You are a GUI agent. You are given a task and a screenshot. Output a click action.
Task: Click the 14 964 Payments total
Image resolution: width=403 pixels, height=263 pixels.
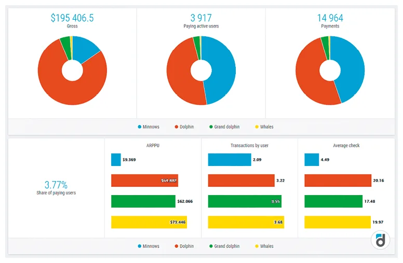tap(330, 18)
